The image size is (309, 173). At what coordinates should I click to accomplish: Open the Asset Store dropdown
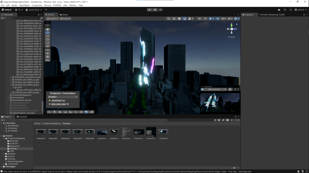coord(34,10)
